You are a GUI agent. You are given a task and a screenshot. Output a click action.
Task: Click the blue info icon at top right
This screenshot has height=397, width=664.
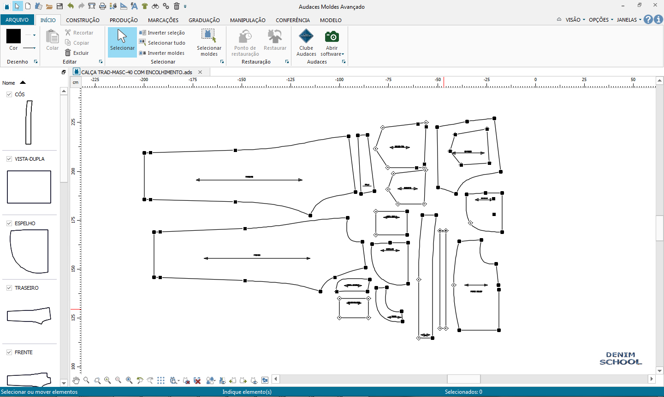(x=658, y=19)
